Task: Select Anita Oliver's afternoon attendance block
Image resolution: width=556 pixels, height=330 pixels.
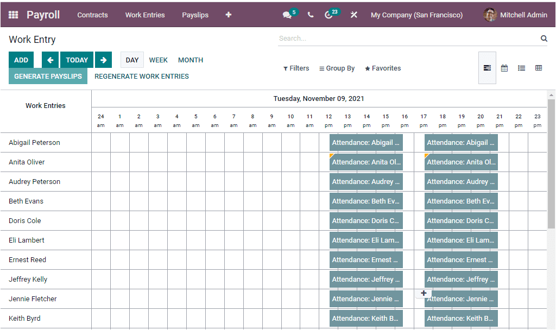Action: 461,162
